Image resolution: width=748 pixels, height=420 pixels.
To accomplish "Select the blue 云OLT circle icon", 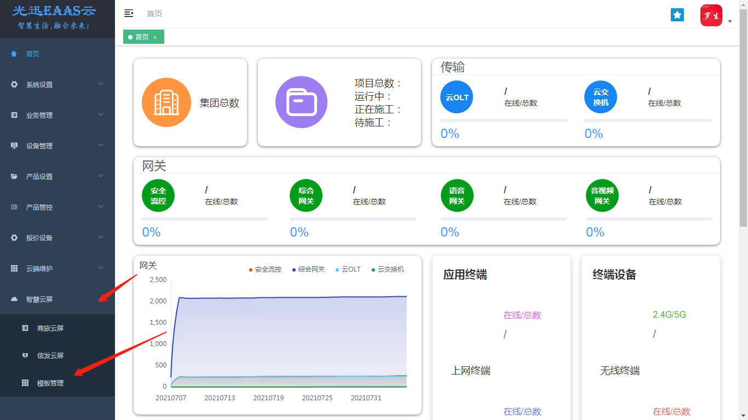I will 457,97.
